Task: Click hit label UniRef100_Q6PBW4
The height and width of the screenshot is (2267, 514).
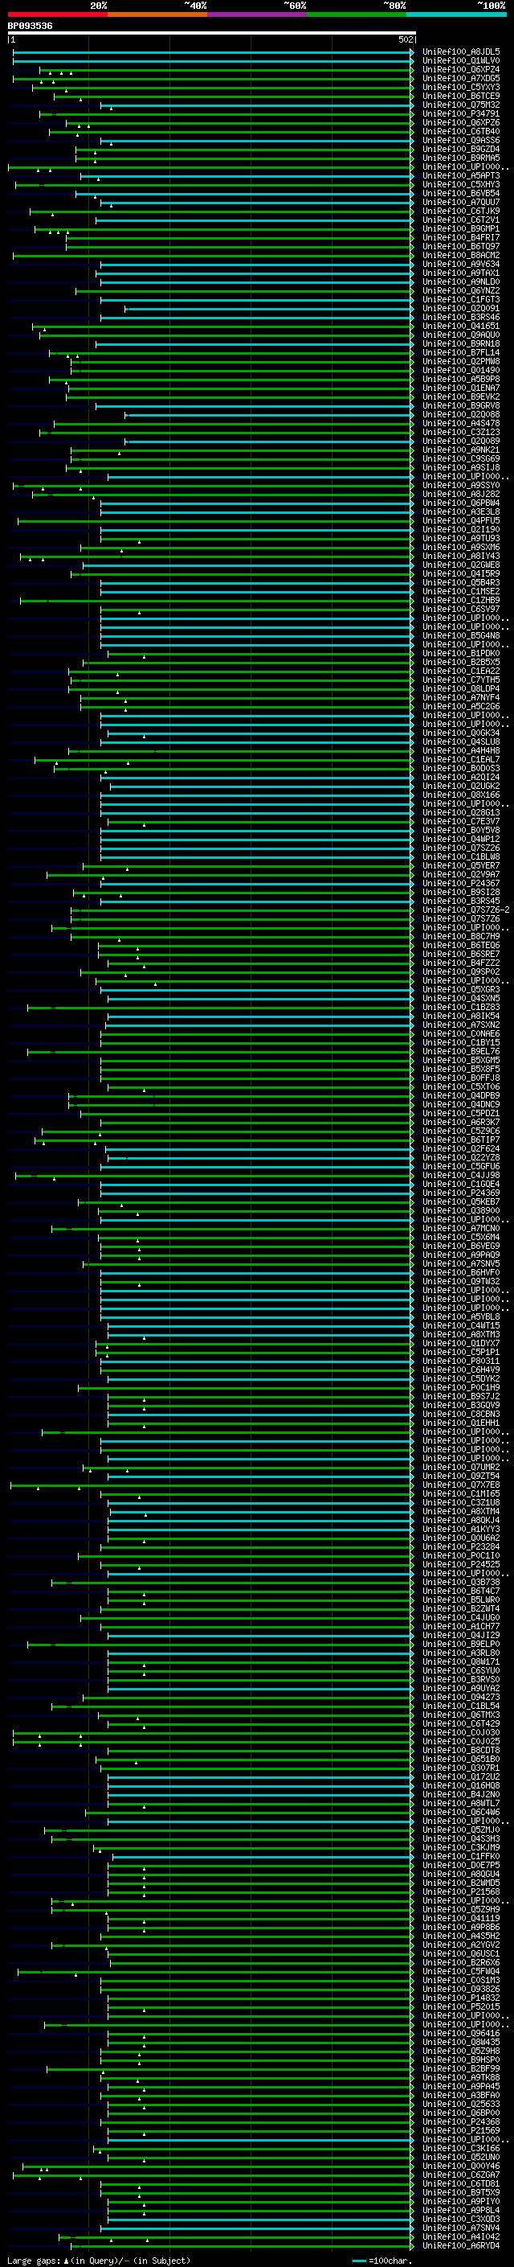Action: (x=461, y=503)
